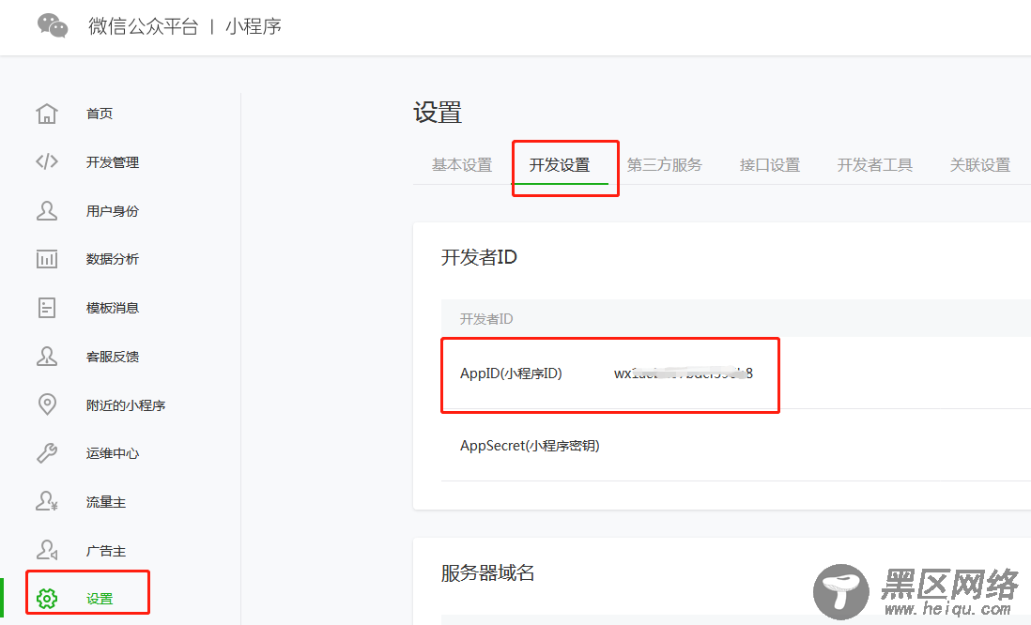This screenshot has width=1031, height=625.
Task: Switch to the 基本设置 tab
Action: (462, 164)
